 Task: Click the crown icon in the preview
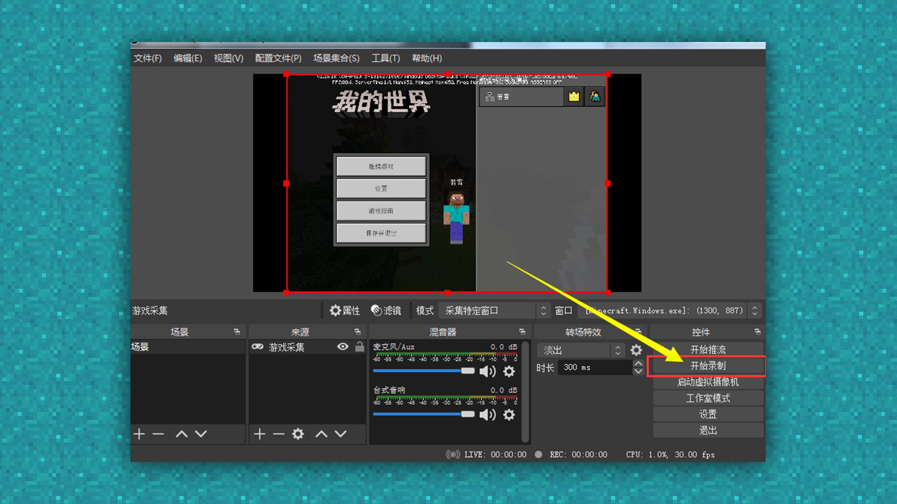[x=574, y=97]
